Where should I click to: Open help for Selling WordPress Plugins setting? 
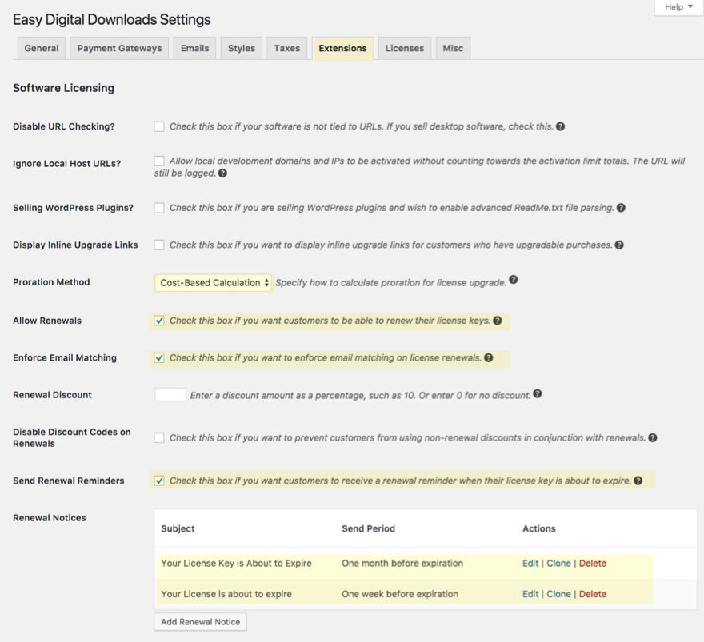pyautogui.click(x=621, y=207)
